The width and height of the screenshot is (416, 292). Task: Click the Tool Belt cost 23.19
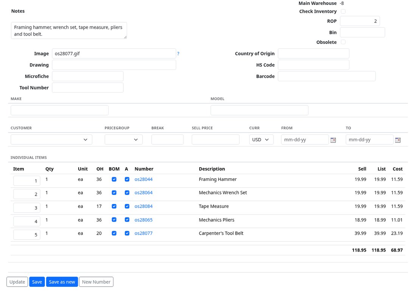coord(397,233)
